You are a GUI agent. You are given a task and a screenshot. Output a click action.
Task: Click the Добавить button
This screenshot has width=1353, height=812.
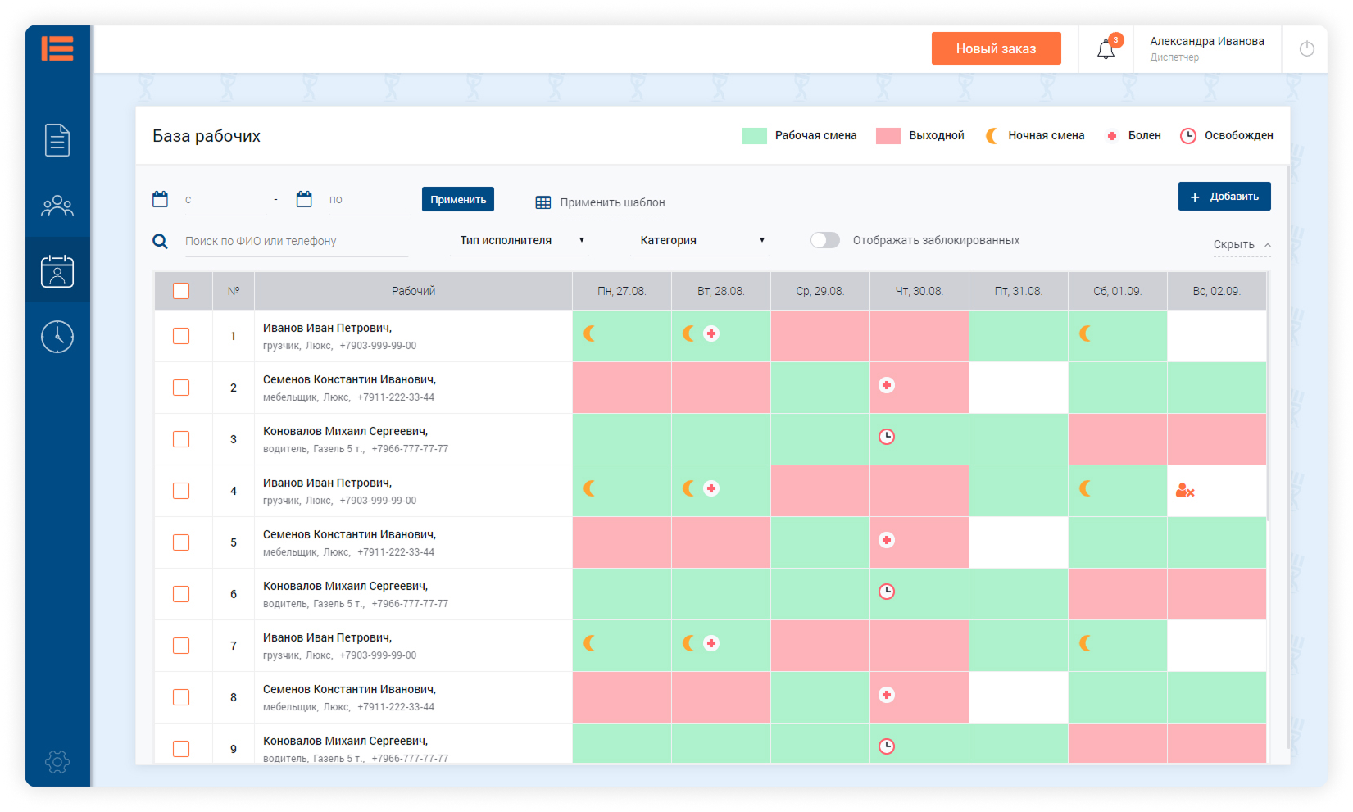pos(1224,197)
